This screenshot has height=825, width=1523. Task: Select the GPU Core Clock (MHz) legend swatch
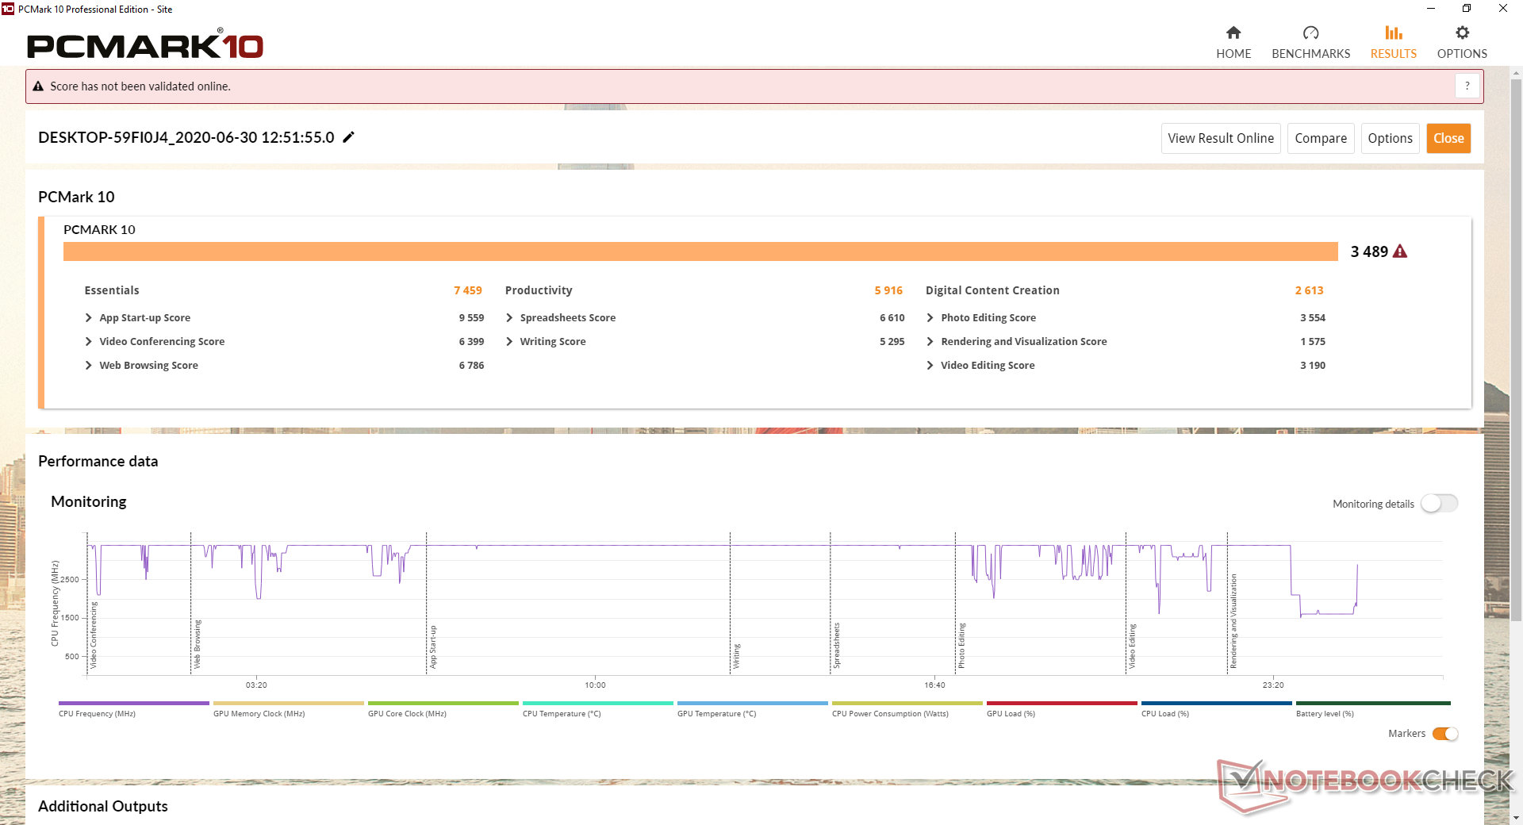(443, 703)
